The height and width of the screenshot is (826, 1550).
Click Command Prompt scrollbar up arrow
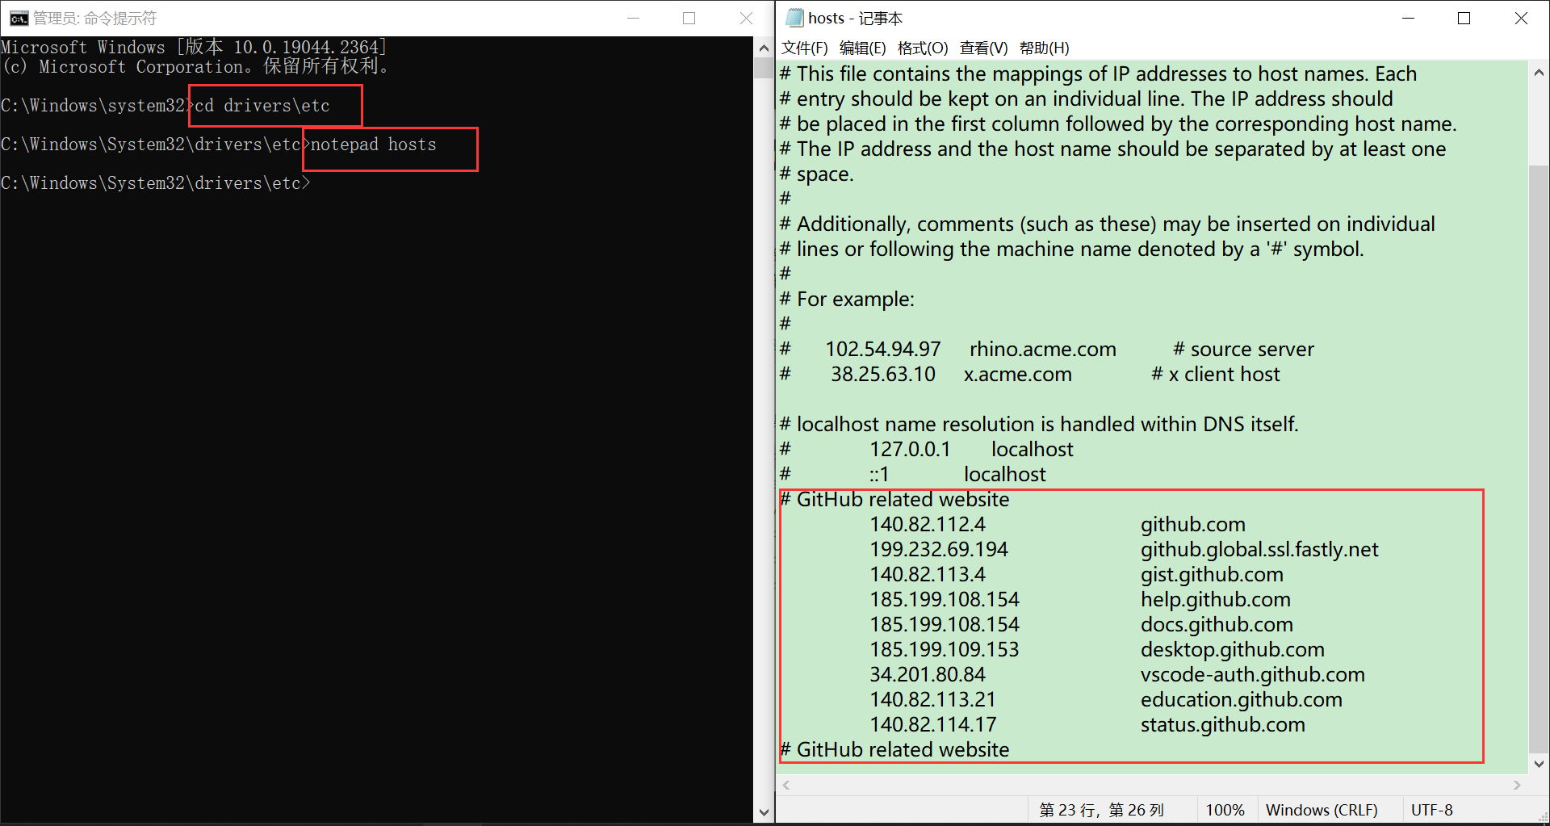point(764,48)
